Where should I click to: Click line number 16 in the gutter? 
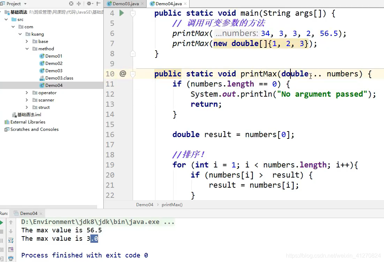(x=110, y=135)
